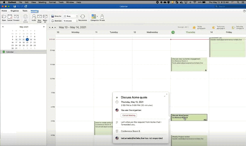Click the Join Online globe icon
The width and height of the screenshot is (246, 146).
coord(25,16)
